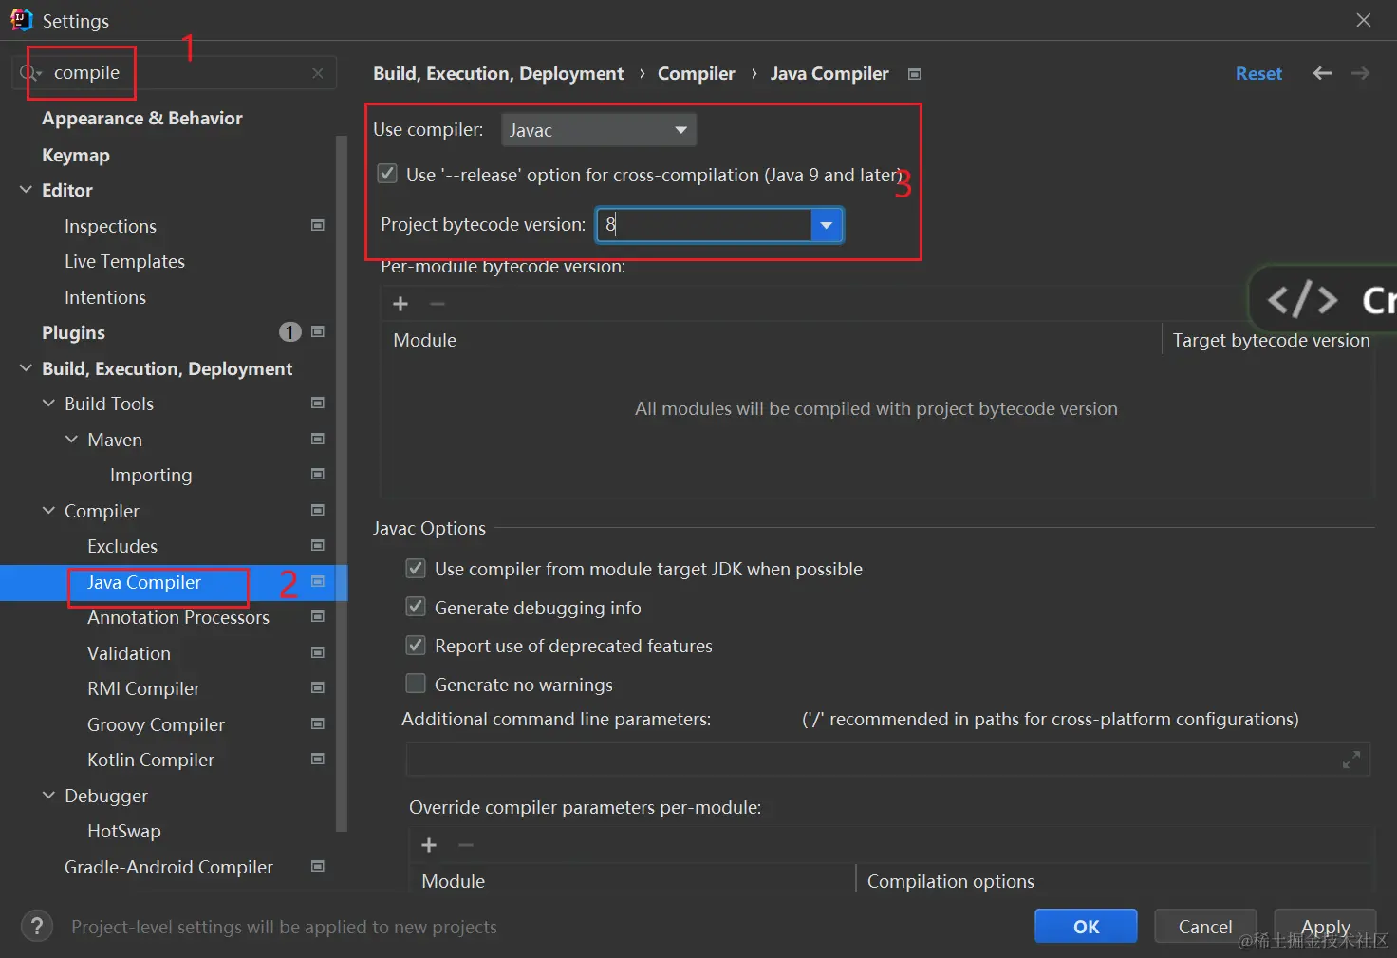Click project-level icon on Kotlin Compiler row
Screen dimensions: 1397x958
click(318, 759)
